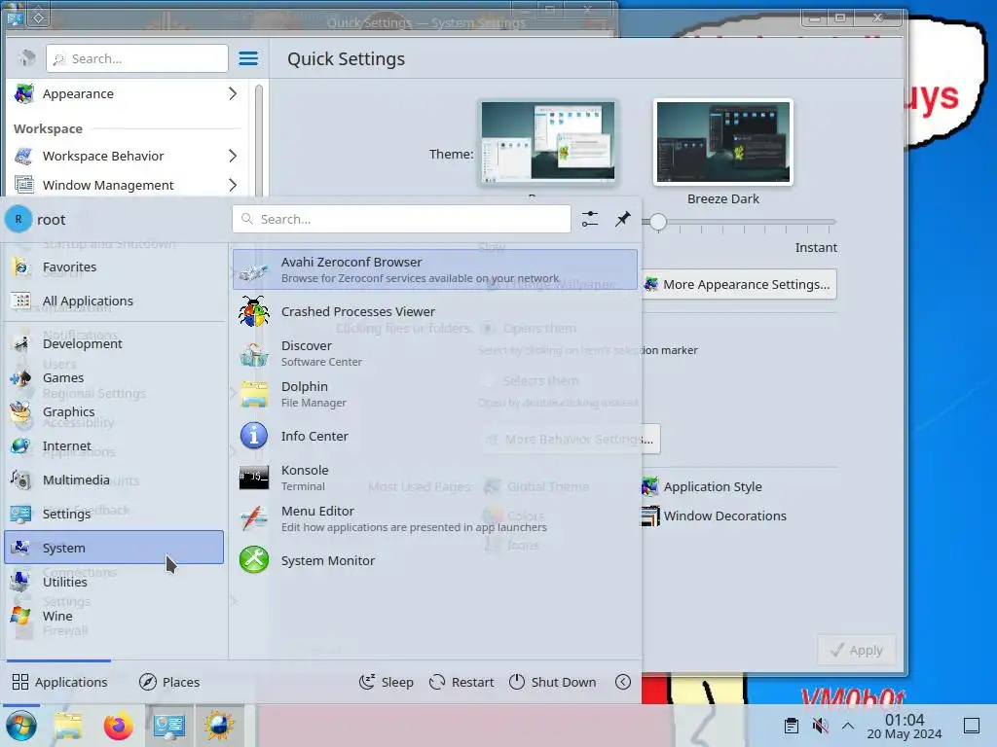Click the Sleep button
Image resolution: width=997 pixels, height=747 pixels.
point(386,682)
